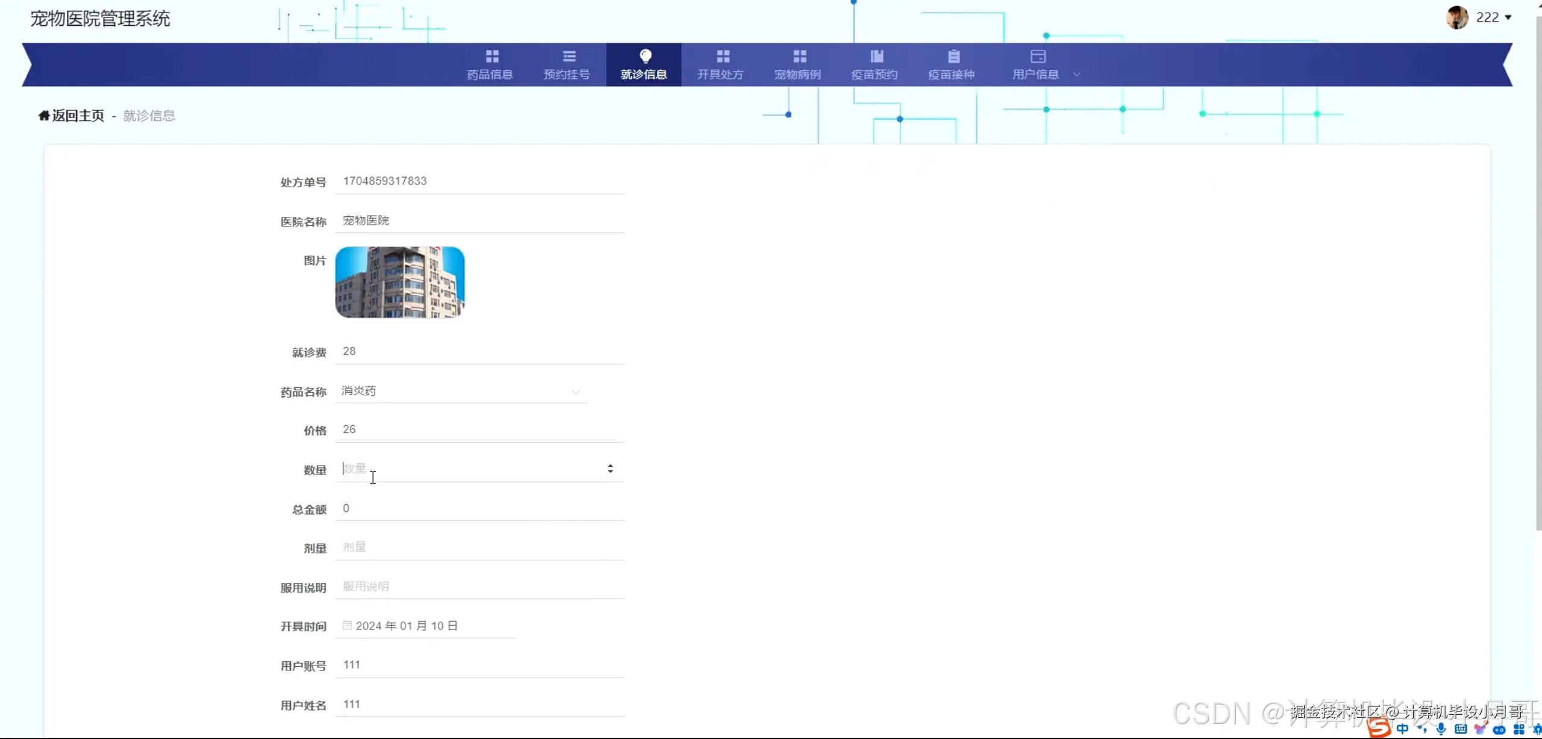Click the Sogou game controller icon
The height and width of the screenshot is (739, 1542).
(1499, 729)
